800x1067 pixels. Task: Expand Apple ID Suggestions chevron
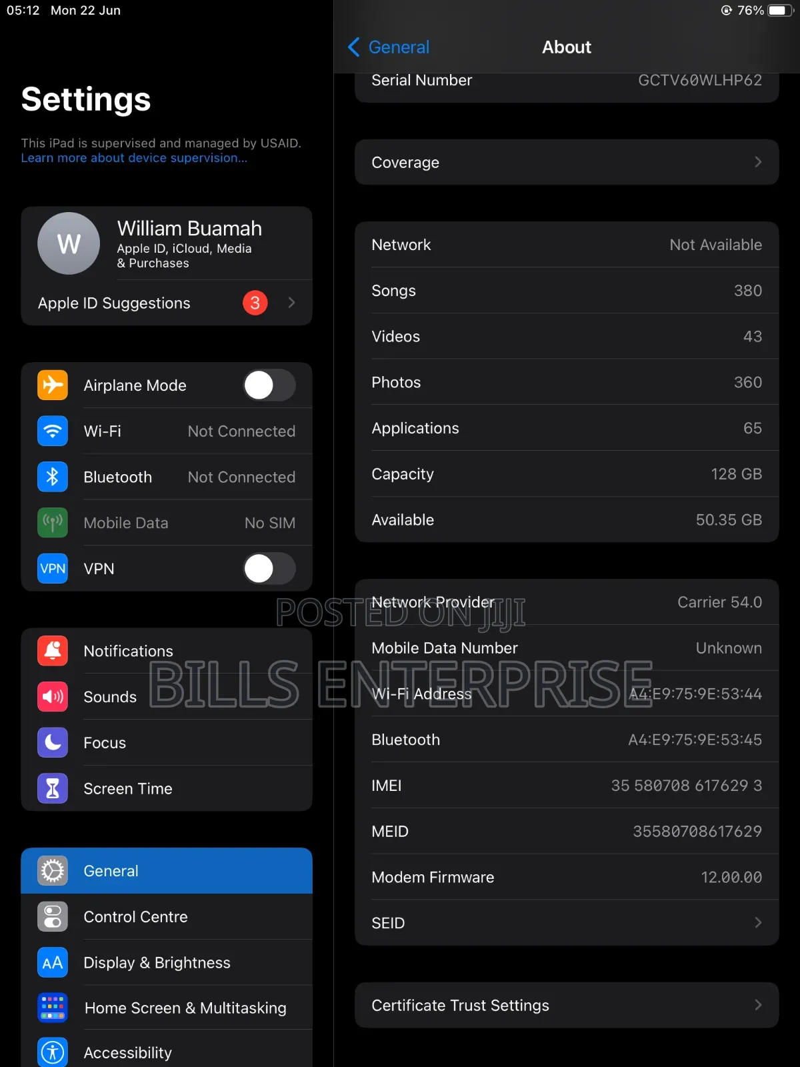pos(291,303)
